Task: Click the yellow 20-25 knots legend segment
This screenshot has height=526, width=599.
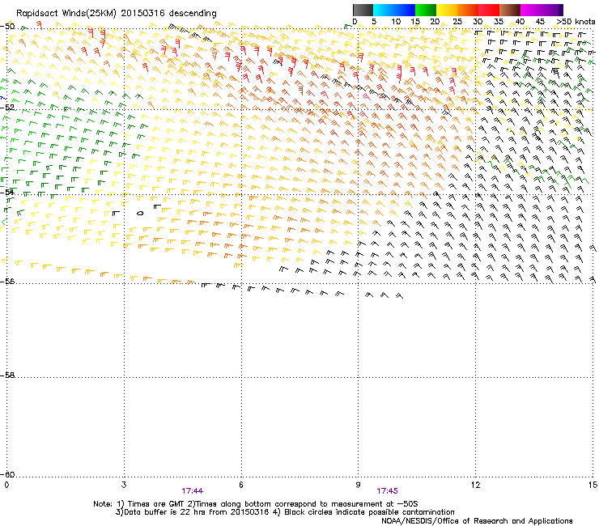Action: coord(447,10)
